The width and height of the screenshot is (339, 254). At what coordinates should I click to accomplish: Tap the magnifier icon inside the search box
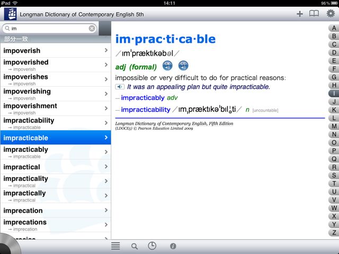[x=7, y=28]
